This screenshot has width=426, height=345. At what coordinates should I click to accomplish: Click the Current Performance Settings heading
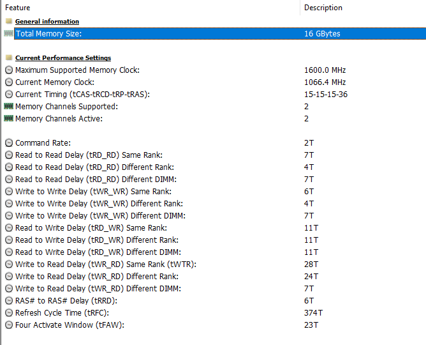63,57
